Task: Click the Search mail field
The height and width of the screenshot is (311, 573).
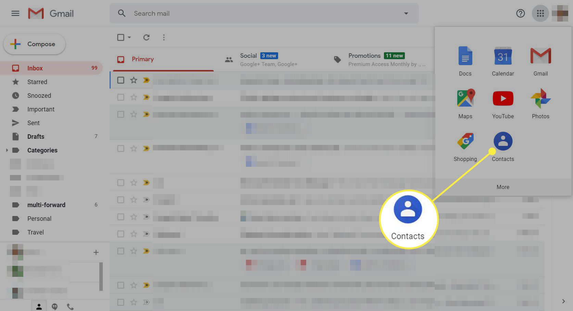Action: [264, 13]
